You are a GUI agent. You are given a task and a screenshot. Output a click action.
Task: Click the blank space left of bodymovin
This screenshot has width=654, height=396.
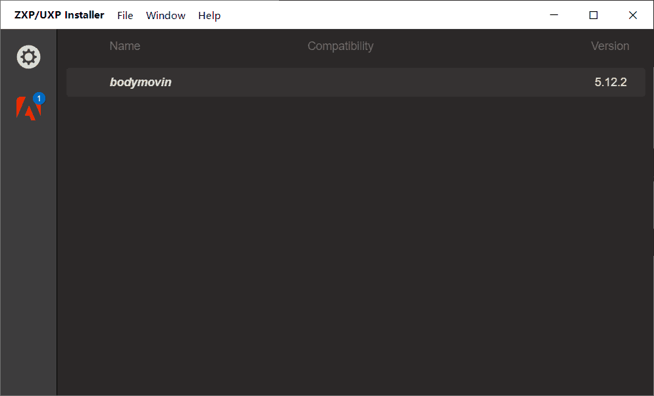(x=88, y=82)
